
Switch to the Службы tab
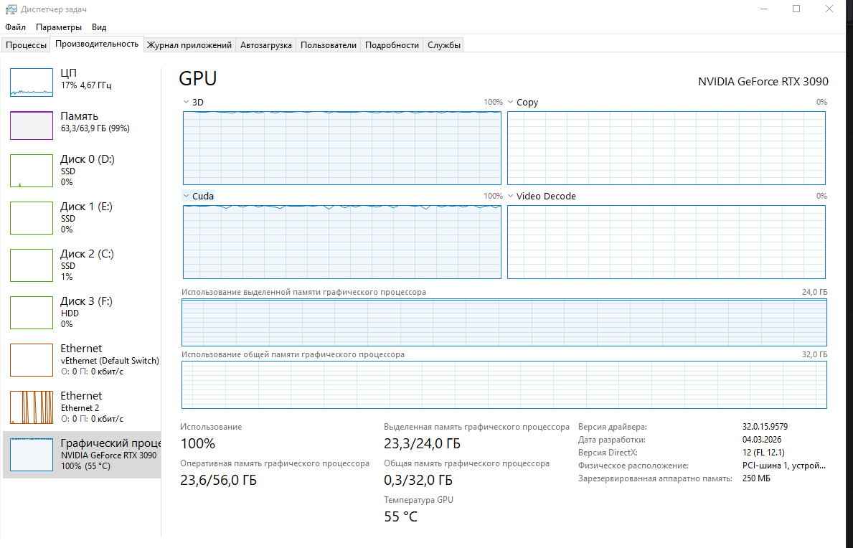click(x=444, y=45)
